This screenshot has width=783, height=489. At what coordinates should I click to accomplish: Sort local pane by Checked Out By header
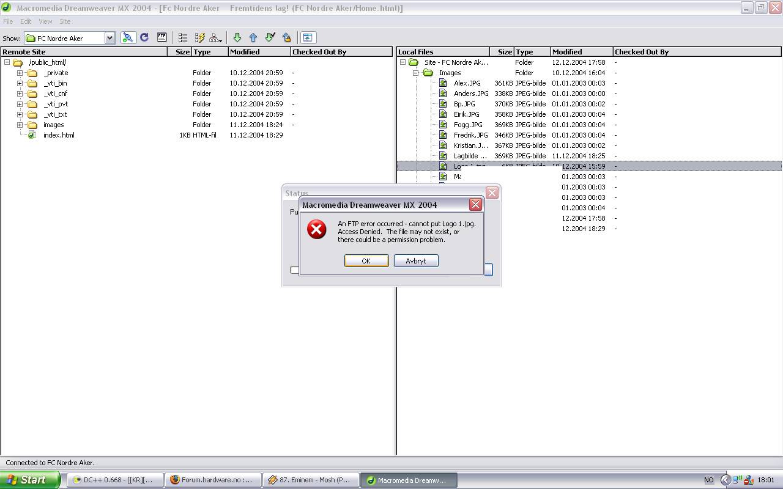(x=697, y=52)
